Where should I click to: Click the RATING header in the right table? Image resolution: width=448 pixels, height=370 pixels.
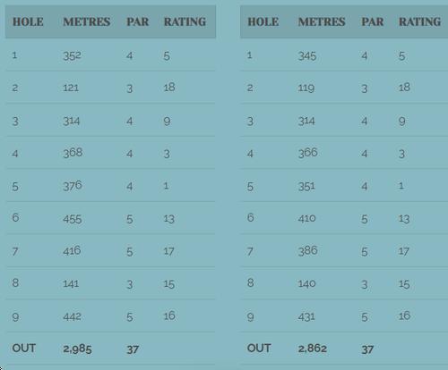(420, 21)
